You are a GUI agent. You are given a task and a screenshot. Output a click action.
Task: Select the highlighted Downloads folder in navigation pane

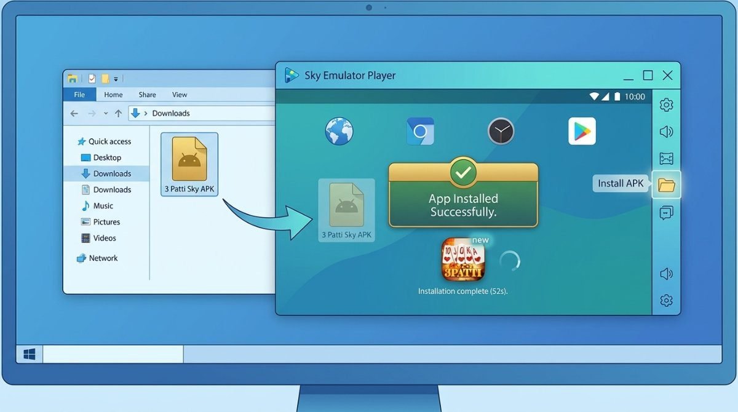pyautogui.click(x=106, y=173)
